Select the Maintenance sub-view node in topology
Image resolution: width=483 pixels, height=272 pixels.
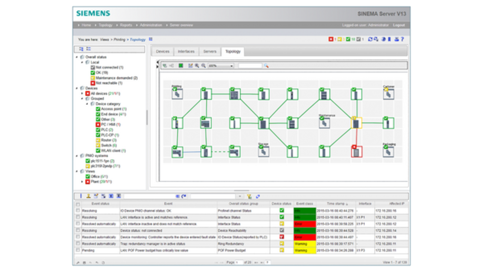(x=324, y=122)
